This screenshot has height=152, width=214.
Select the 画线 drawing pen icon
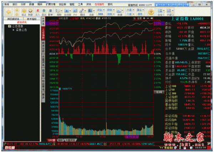[81, 11]
